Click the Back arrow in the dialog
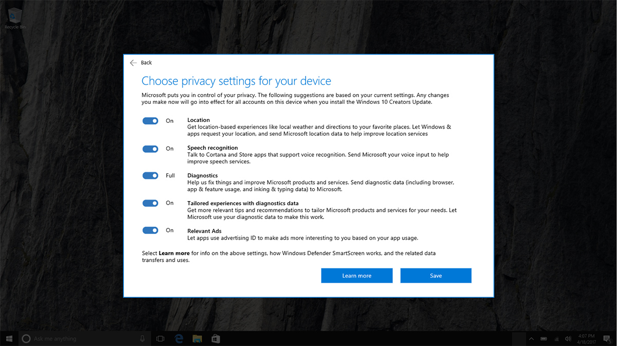This screenshot has height=346, width=617. [134, 63]
